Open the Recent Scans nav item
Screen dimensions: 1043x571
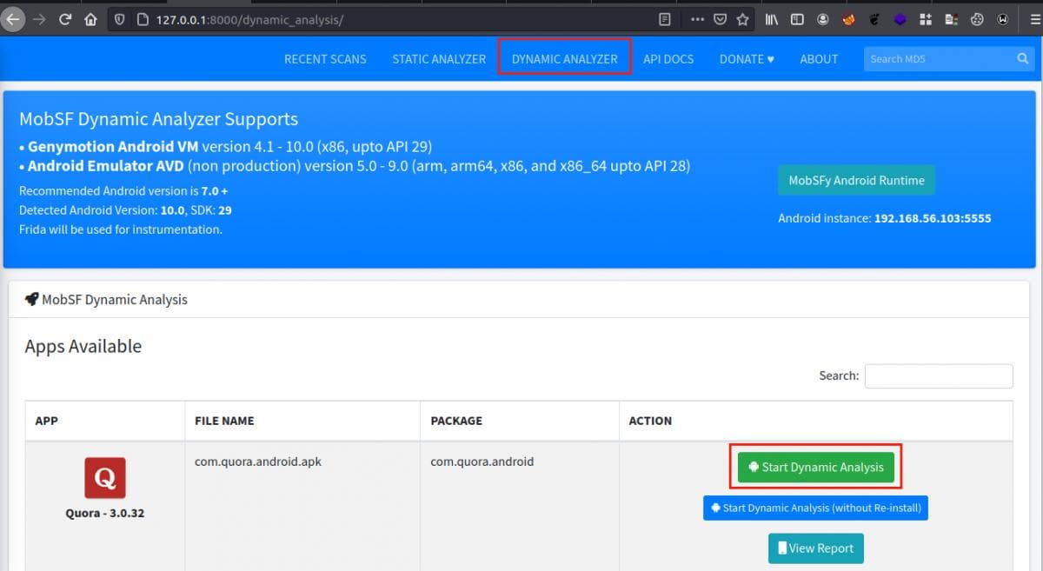click(x=325, y=59)
